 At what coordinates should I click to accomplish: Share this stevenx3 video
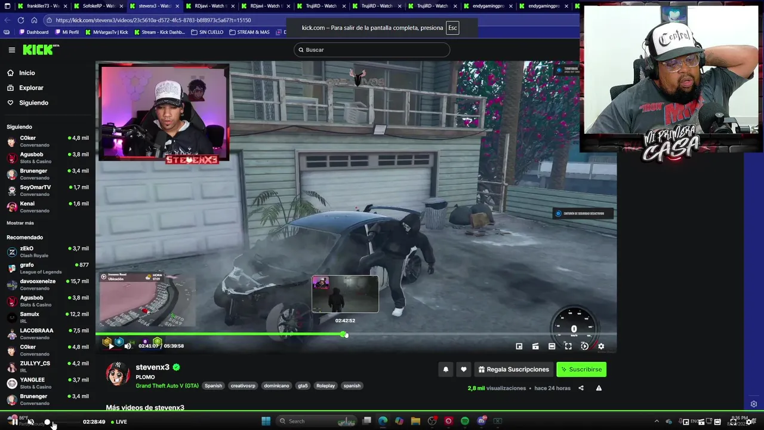point(581,388)
